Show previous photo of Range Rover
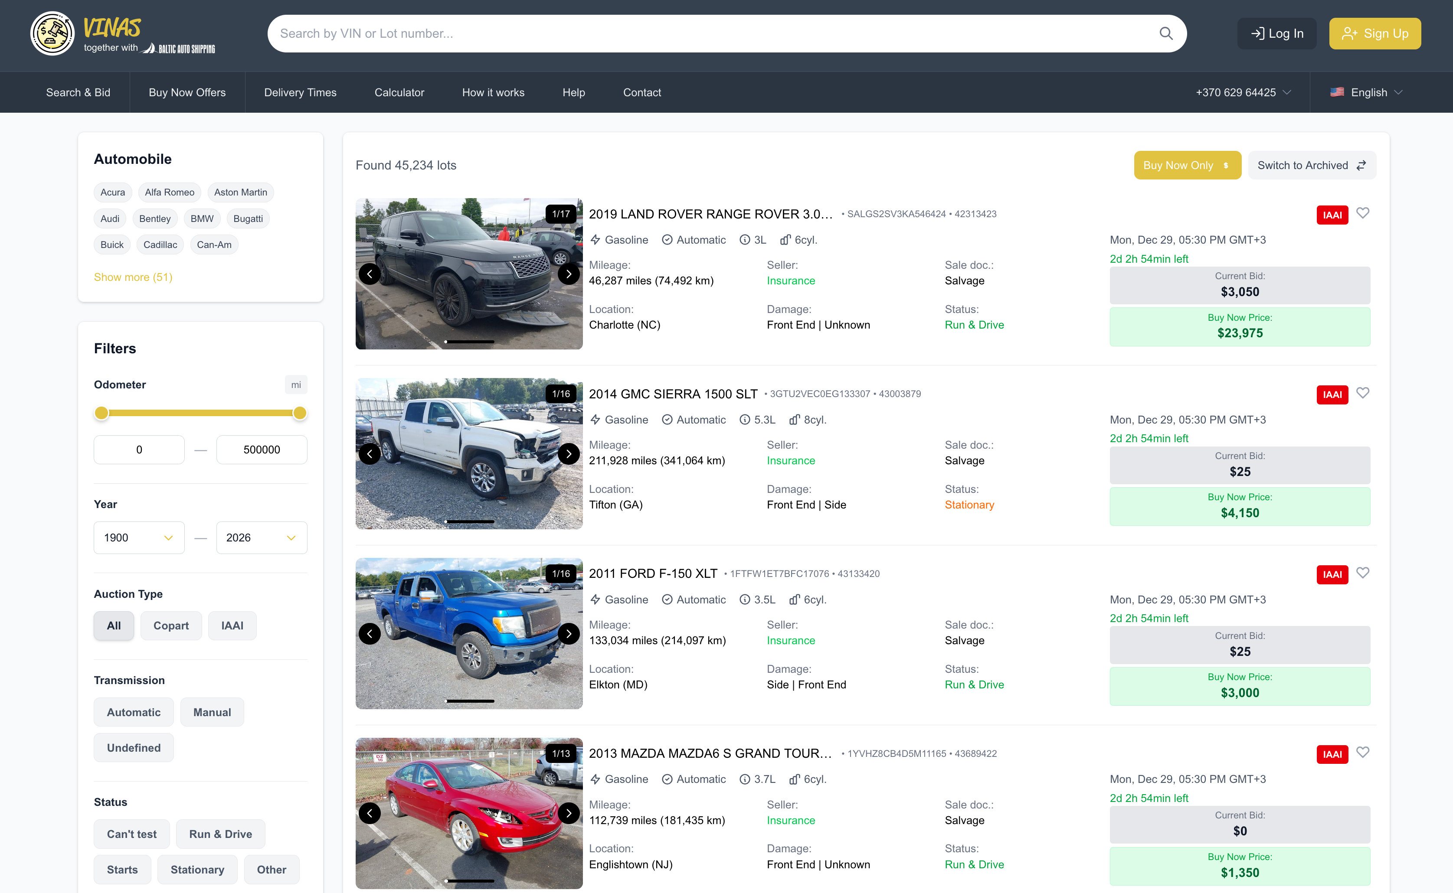 click(370, 274)
